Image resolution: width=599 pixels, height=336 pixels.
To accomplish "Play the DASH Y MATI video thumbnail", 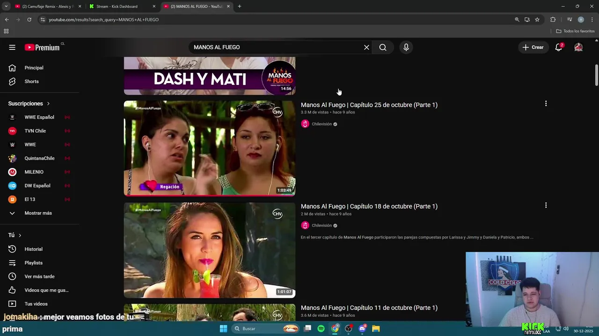I will (210, 76).
